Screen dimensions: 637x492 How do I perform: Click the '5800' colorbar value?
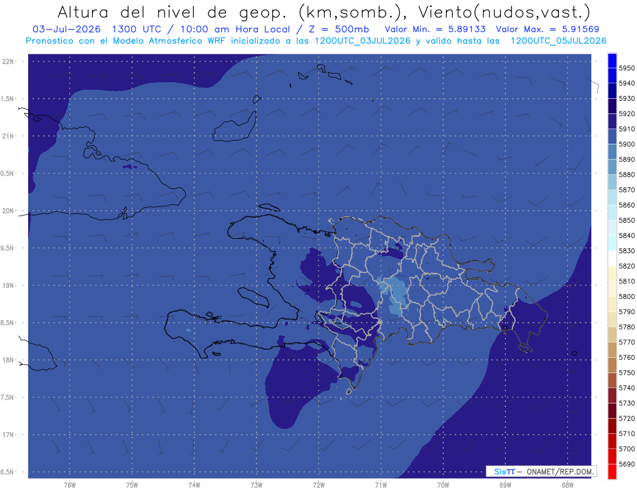[x=627, y=296]
